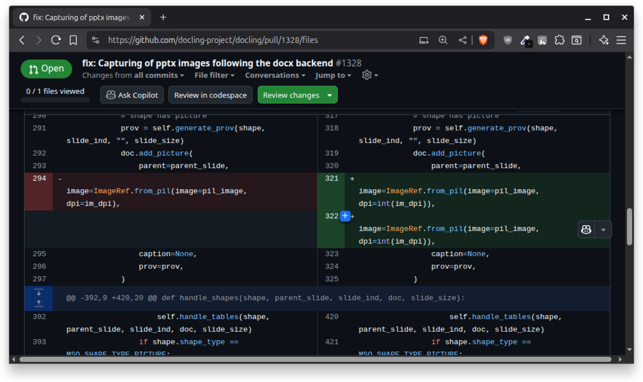The width and height of the screenshot is (643, 382).
Task: Click the Ask Copilot button
Action: click(132, 95)
